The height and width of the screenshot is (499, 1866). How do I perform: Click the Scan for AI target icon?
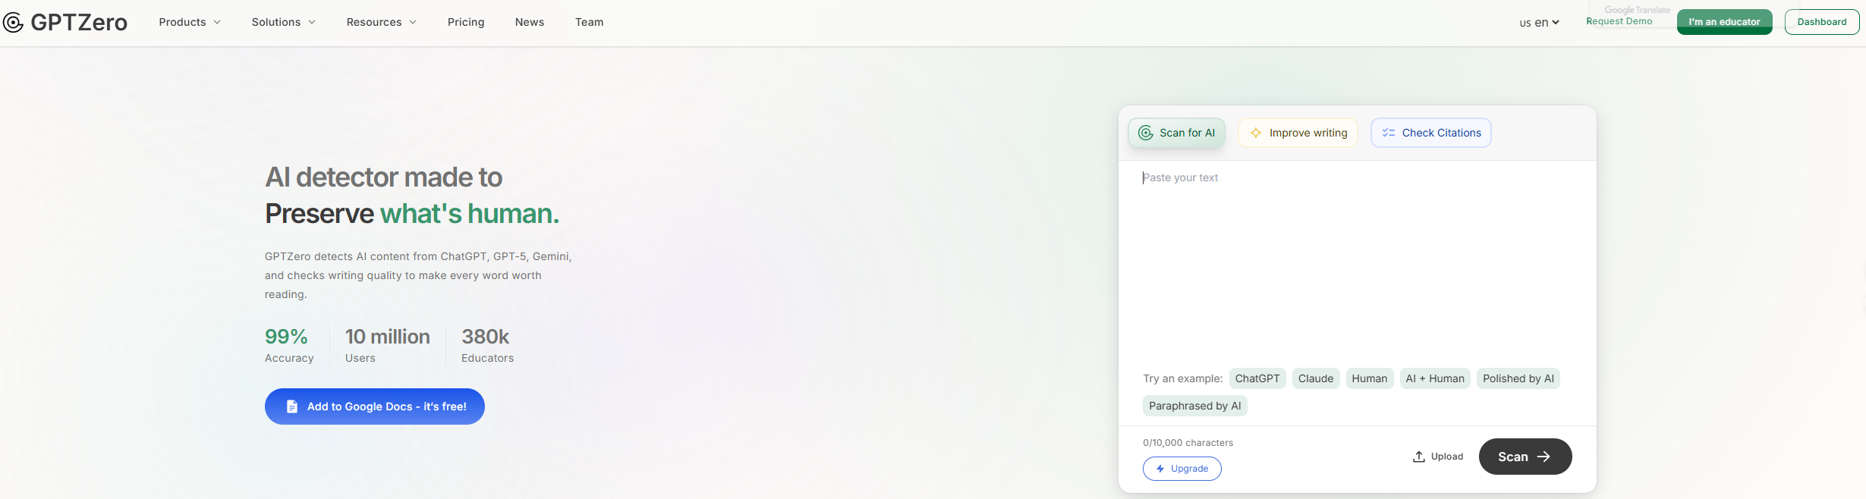[x=1146, y=133]
